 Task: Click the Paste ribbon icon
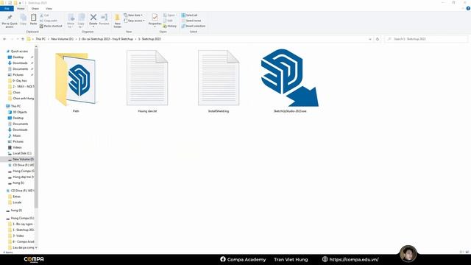click(x=33, y=18)
